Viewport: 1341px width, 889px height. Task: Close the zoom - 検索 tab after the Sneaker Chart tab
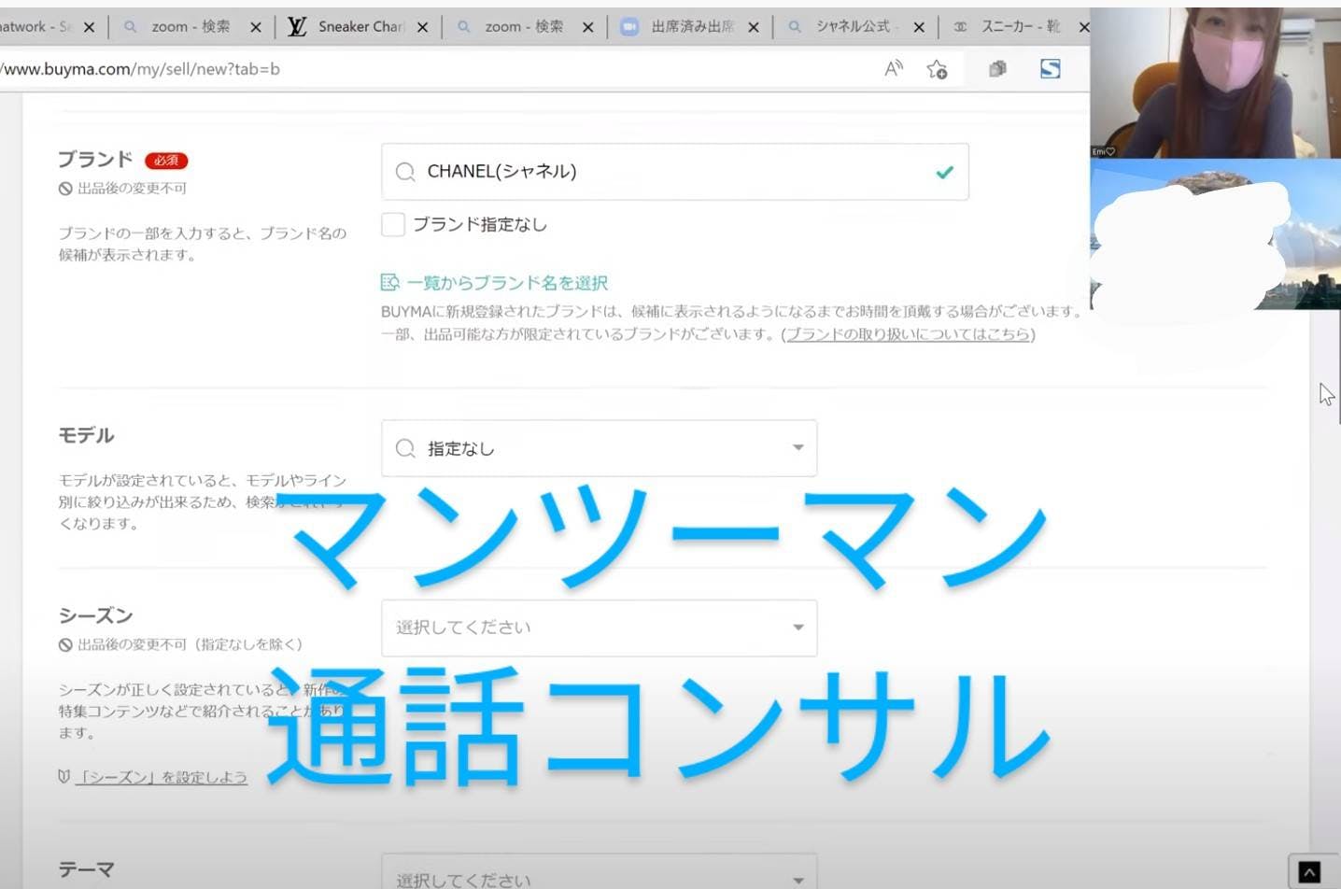(x=587, y=27)
